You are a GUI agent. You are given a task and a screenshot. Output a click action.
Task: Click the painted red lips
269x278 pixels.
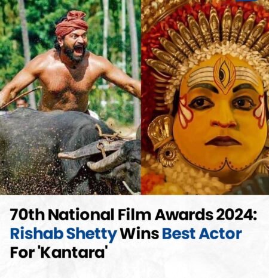tap(220, 141)
